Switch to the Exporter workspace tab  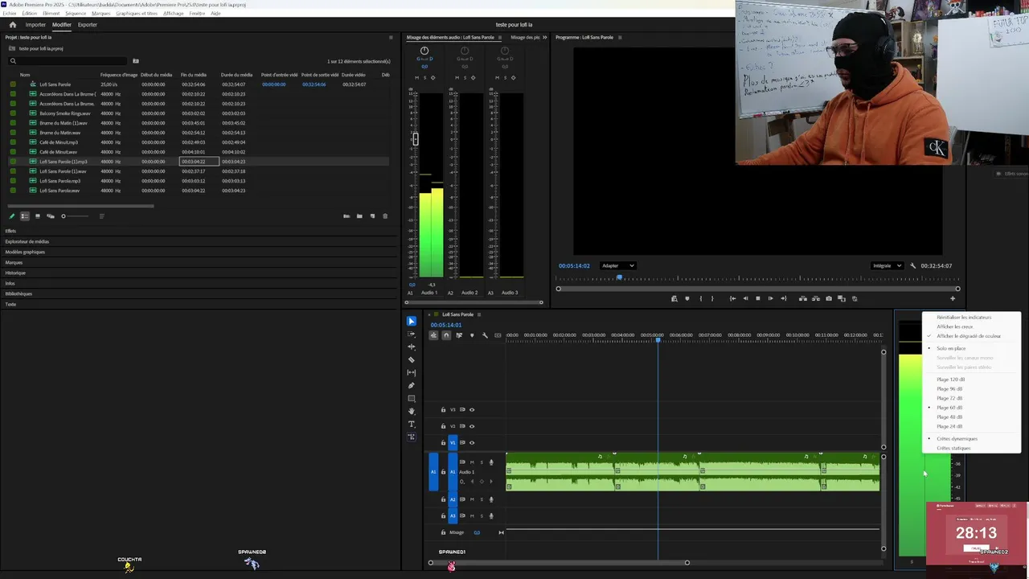point(88,25)
